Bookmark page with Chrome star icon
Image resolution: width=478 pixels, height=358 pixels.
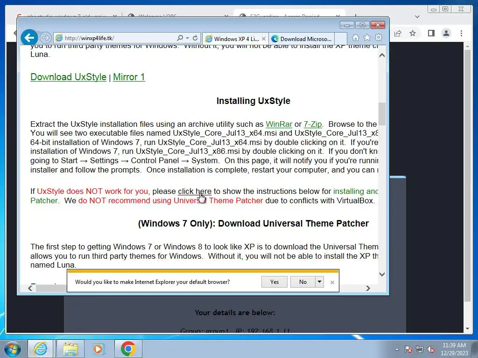coord(413,33)
